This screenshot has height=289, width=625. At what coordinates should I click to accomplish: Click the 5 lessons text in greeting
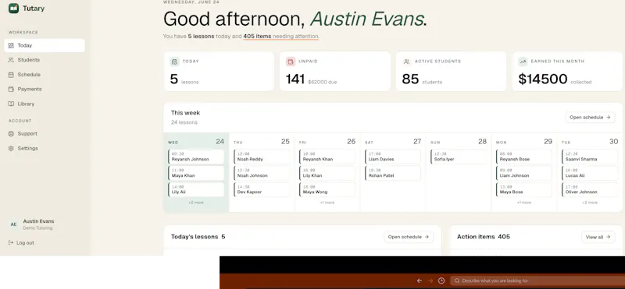pyautogui.click(x=202, y=37)
